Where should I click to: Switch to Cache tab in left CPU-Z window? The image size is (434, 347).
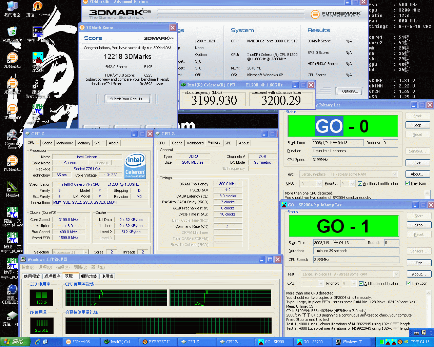point(47,143)
